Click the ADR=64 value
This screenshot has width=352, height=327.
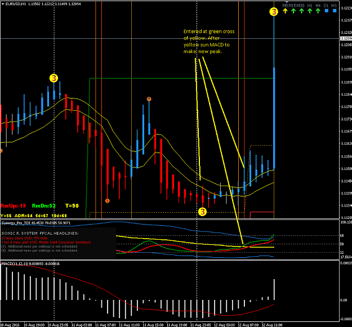pyautogui.click(x=24, y=216)
